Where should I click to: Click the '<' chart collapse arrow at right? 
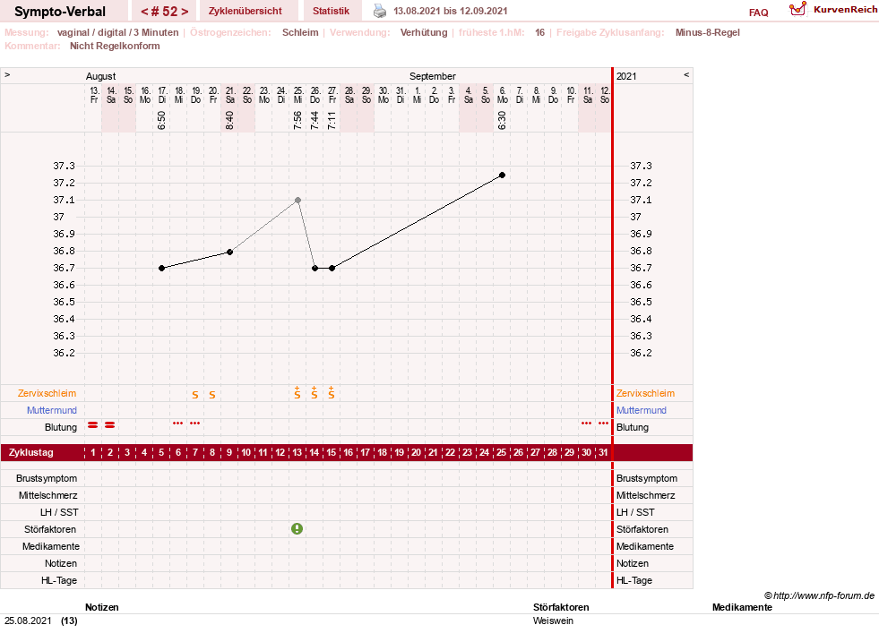[x=686, y=74]
